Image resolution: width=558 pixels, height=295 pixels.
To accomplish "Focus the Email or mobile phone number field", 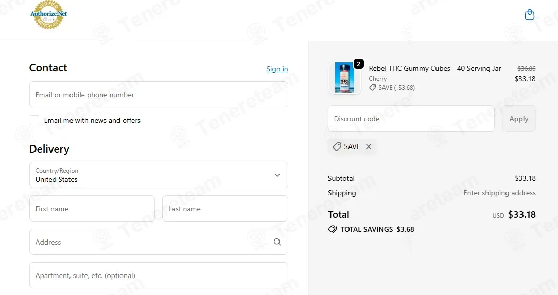I will click(159, 95).
